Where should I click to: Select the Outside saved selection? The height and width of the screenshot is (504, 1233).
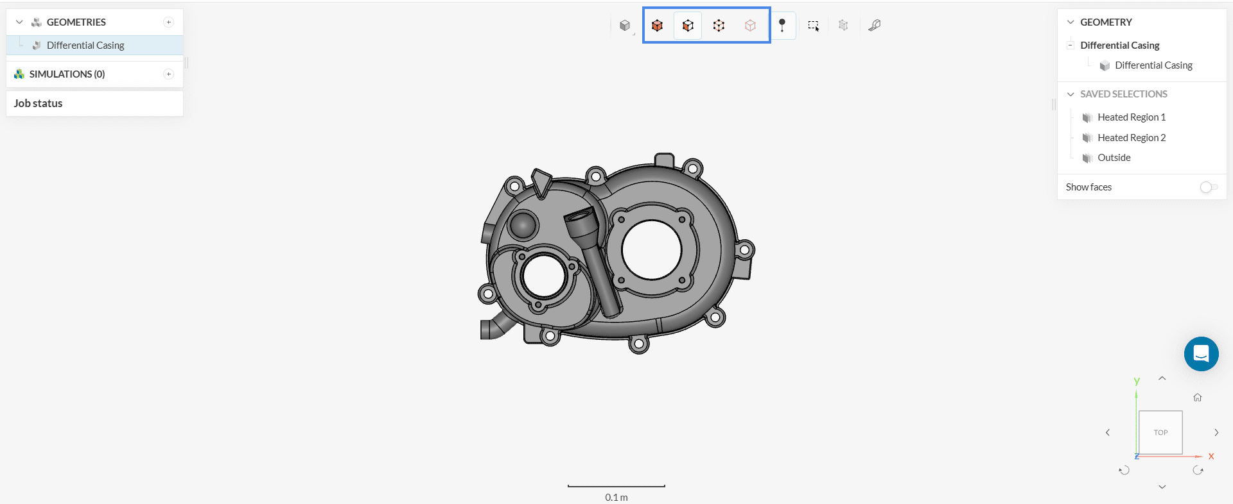[1114, 158]
